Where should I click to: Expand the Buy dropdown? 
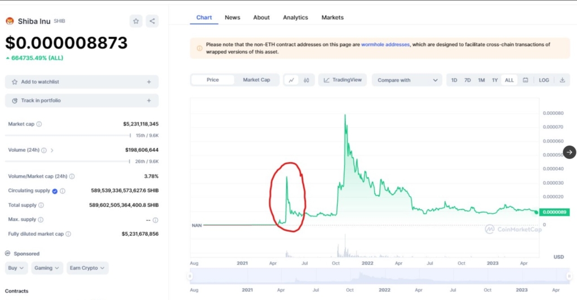pyautogui.click(x=15, y=268)
